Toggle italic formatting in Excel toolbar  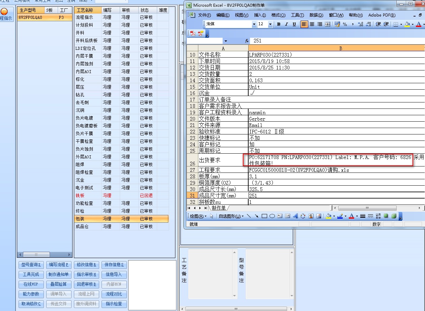tap(286, 24)
